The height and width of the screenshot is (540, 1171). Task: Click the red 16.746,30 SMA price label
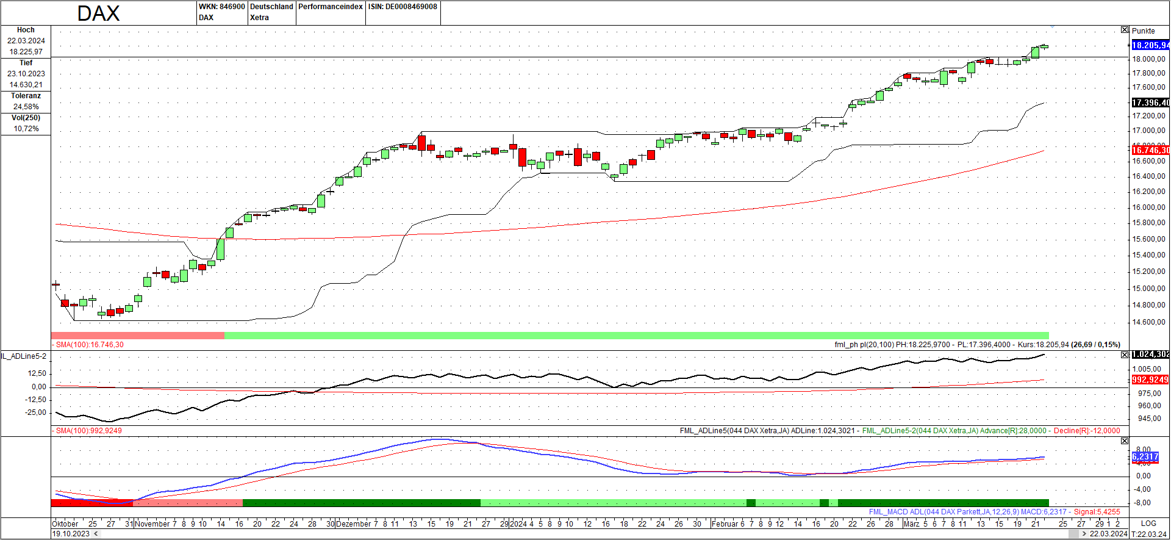1151,150
